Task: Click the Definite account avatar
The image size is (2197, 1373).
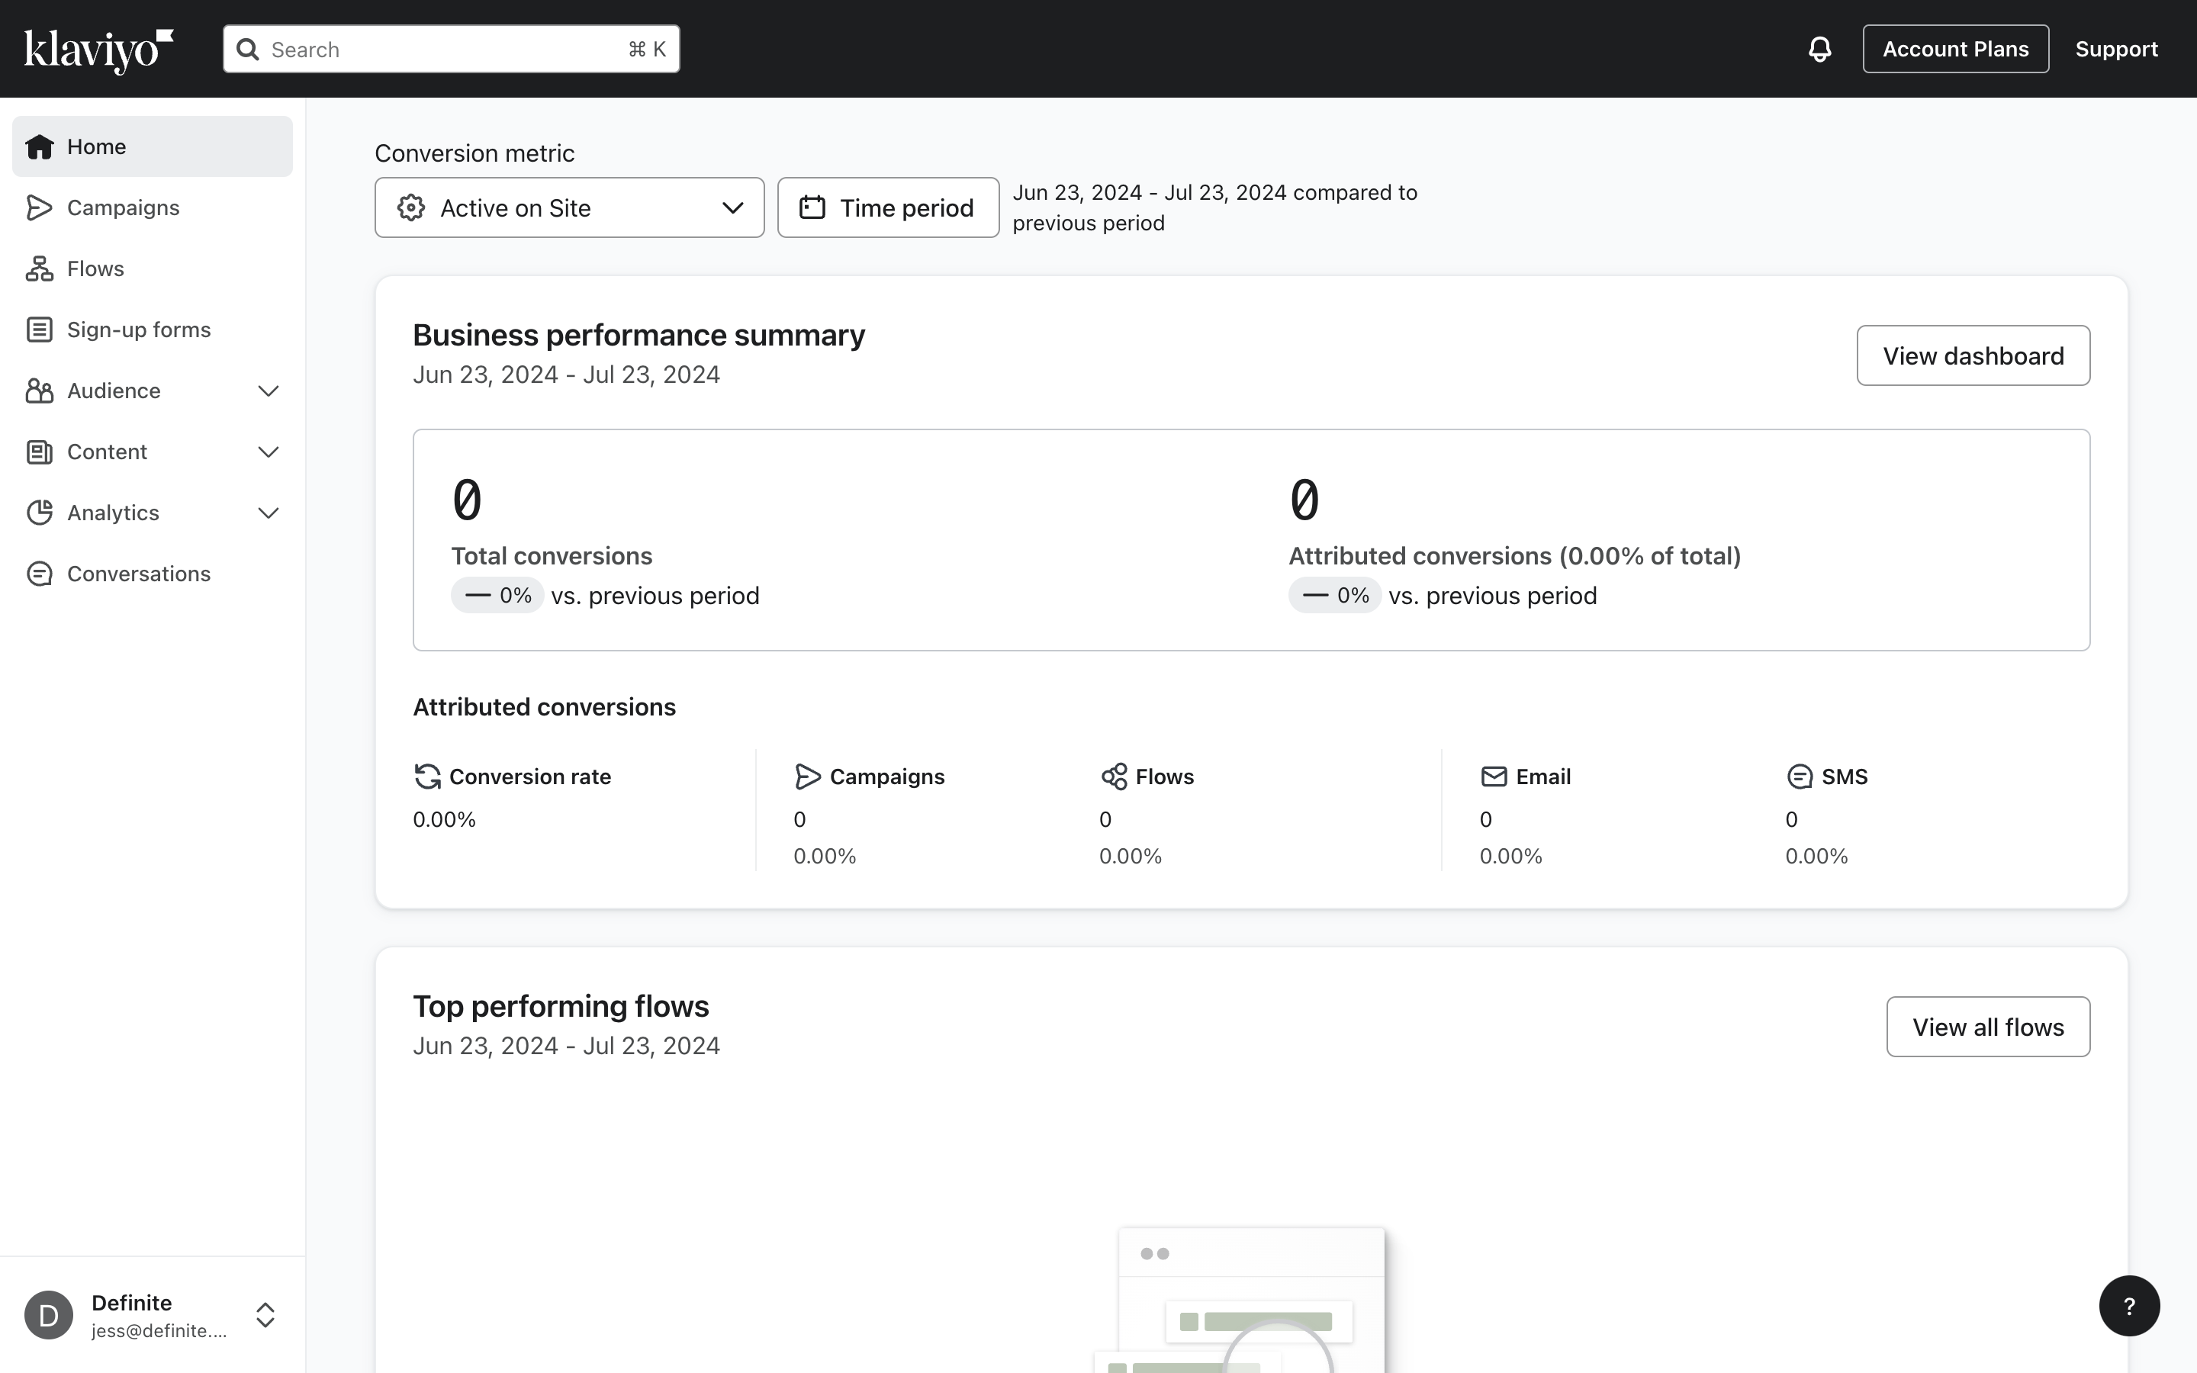Action: click(49, 1314)
